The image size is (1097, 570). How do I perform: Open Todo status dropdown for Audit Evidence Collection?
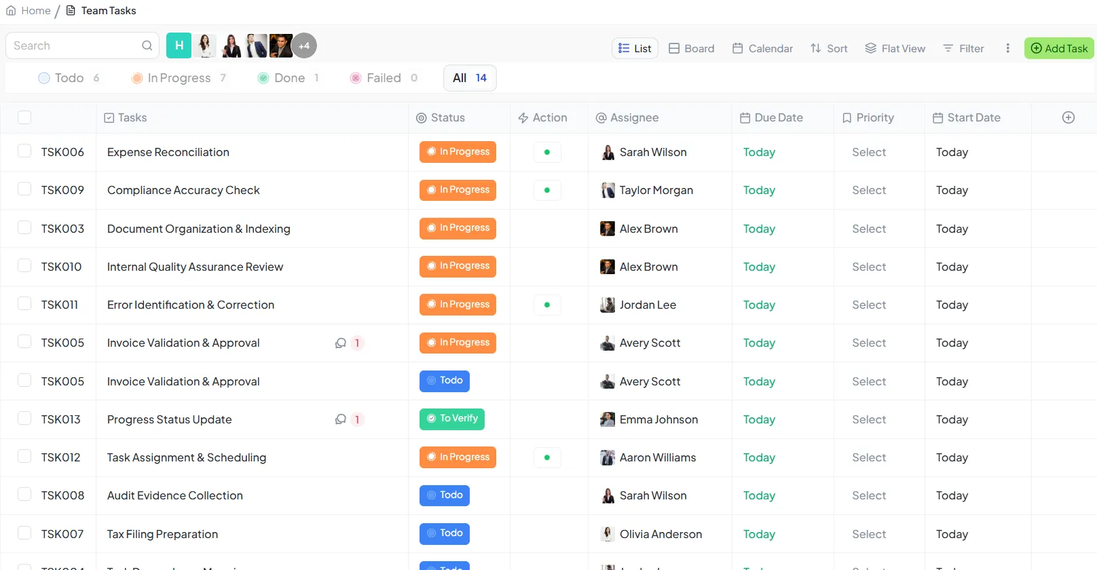445,495
